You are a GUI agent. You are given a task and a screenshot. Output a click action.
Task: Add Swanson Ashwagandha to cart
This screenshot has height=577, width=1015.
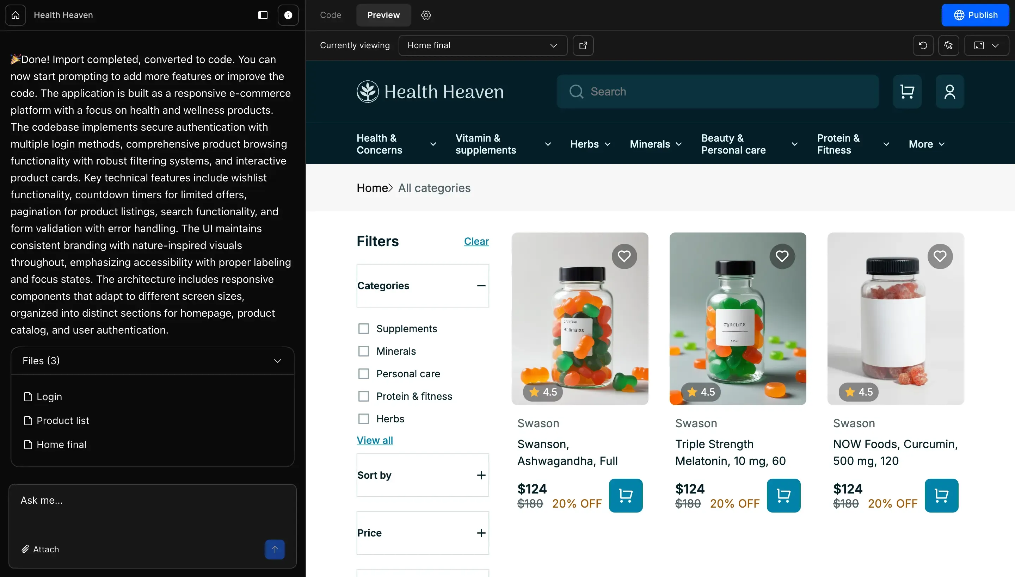[x=626, y=495]
